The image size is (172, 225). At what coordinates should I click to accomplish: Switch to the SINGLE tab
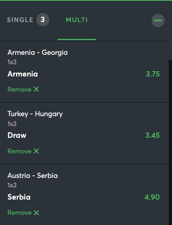(x=20, y=20)
